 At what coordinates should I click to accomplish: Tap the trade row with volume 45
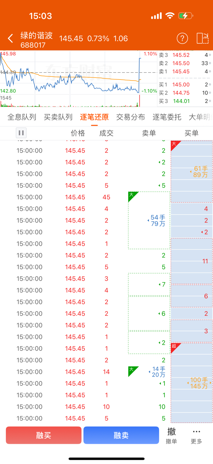(x=106, y=197)
